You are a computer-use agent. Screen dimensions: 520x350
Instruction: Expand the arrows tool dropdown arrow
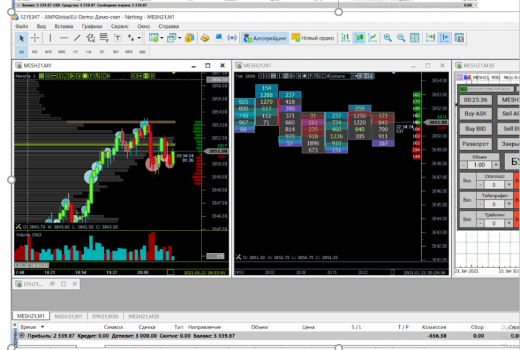click(x=139, y=38)
